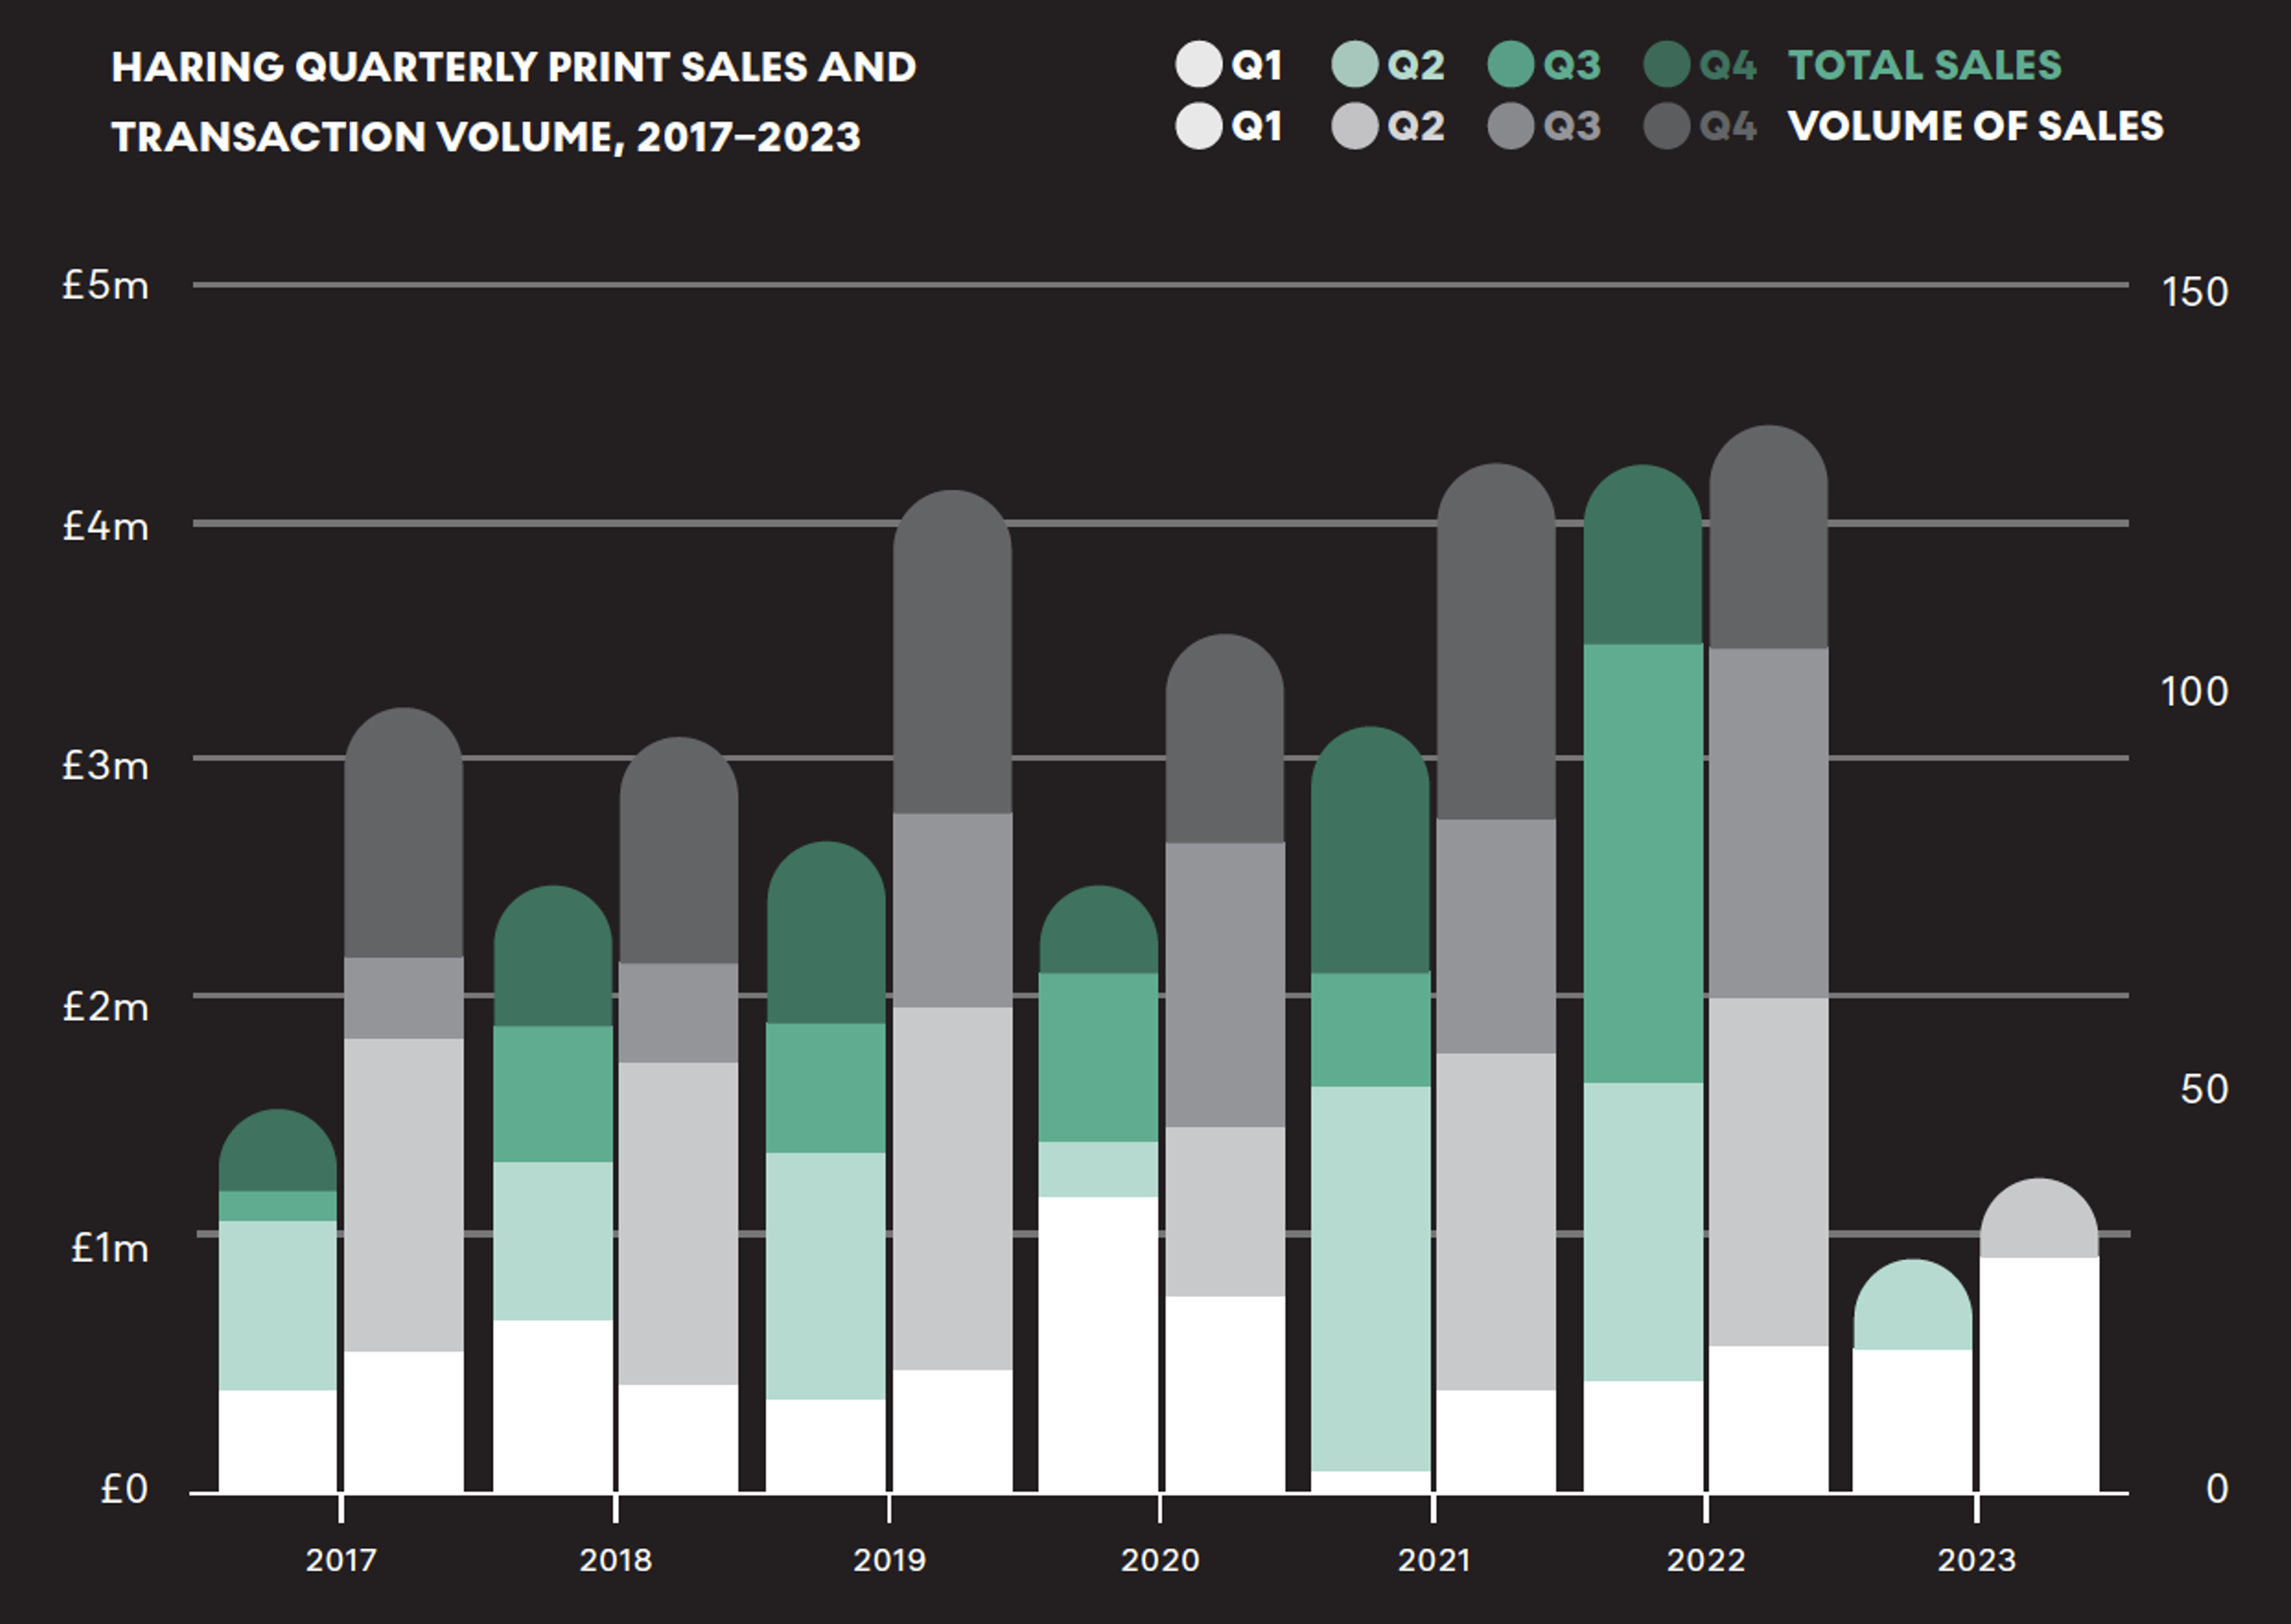The width and height of the screenshot is (2291, 1624).
Task: Click the VOLUME OF SALES legend label
Action: [x=1976, y=126]
